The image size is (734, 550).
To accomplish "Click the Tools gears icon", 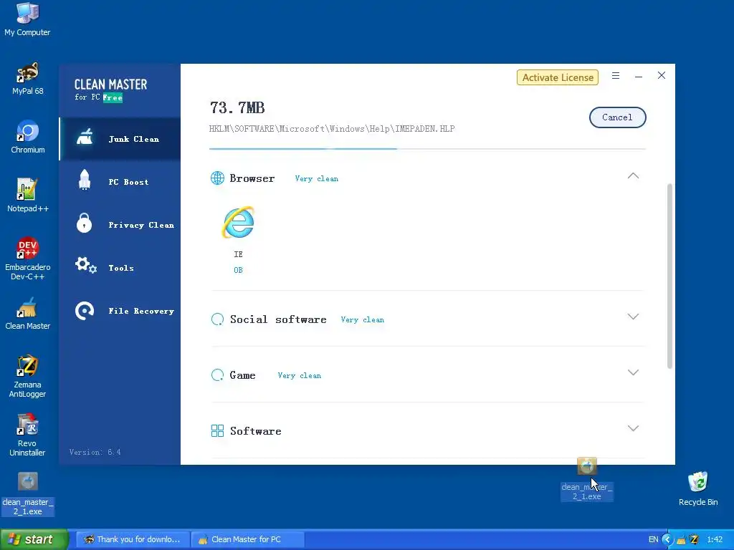I will [x=86, y=265].
